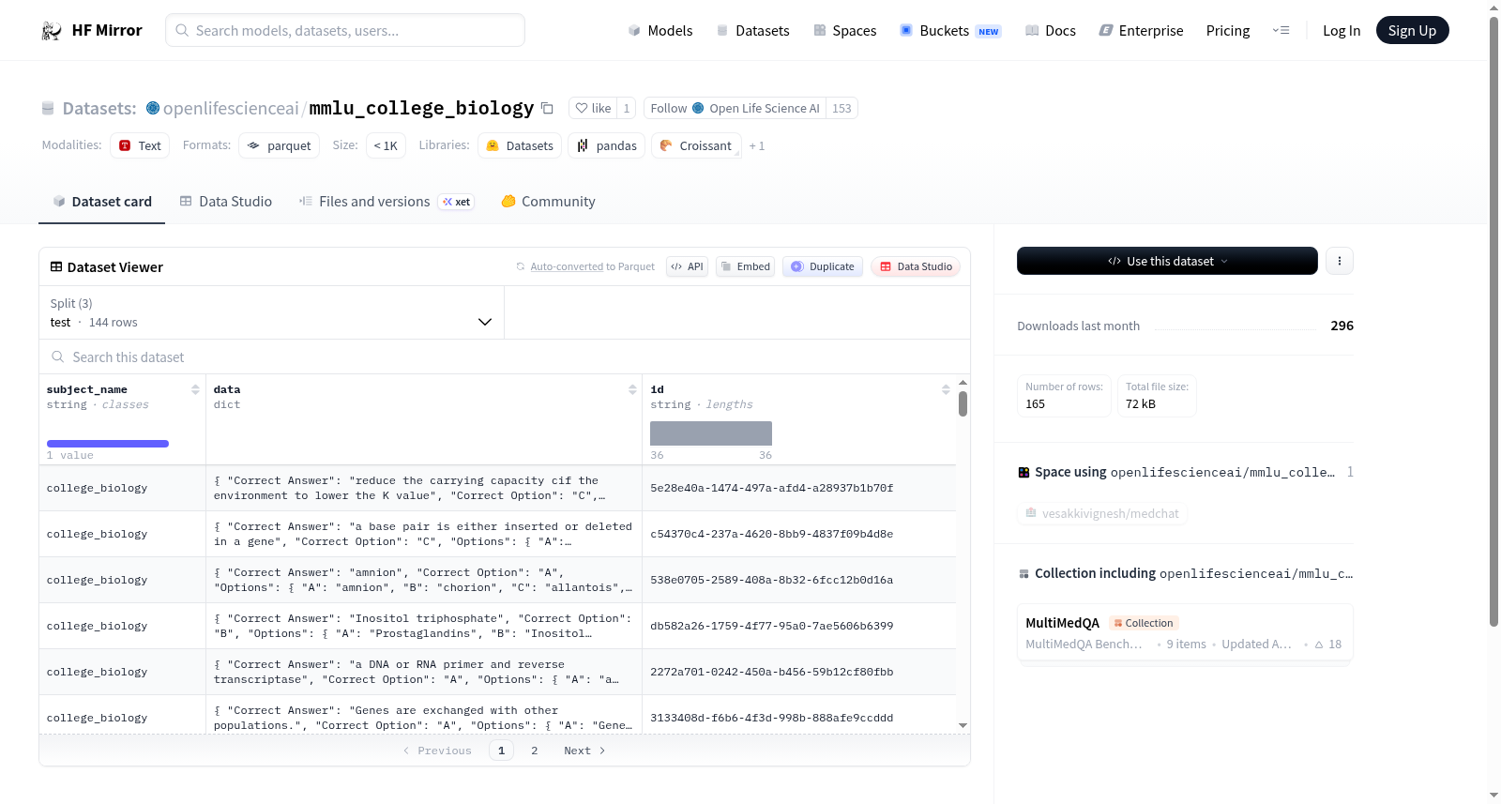Expand the Use this dataset dropdown

click(1167, 261)
